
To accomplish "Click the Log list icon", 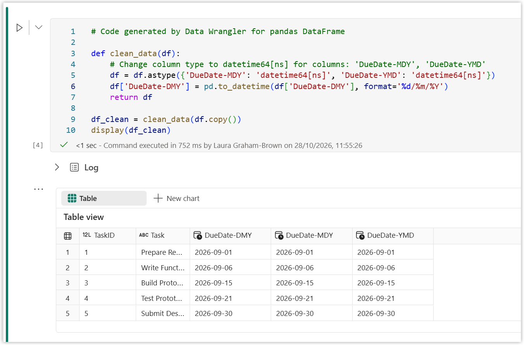I will [x=74, y=167].
